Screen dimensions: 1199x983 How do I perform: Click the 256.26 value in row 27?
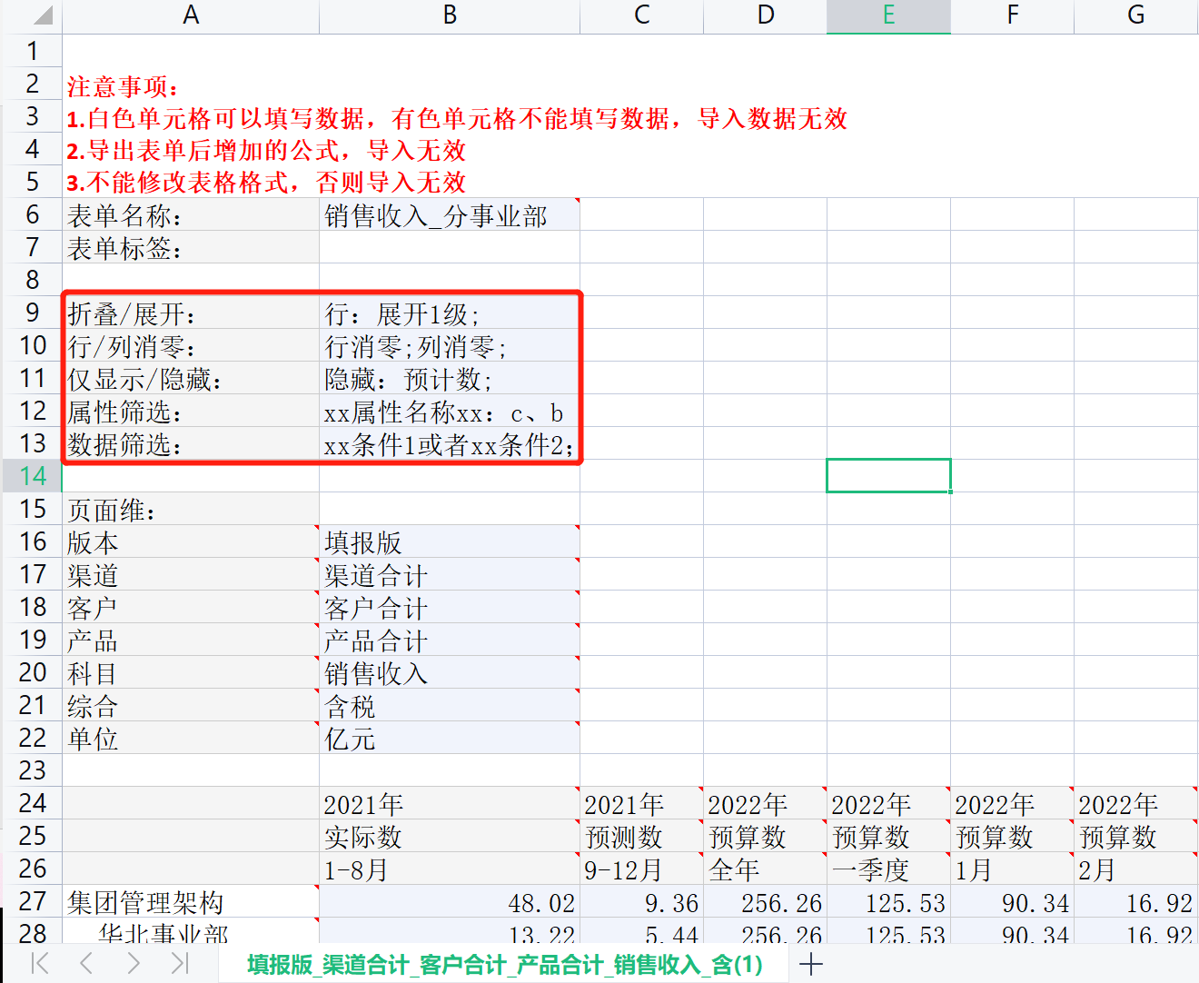click(765, 903)
